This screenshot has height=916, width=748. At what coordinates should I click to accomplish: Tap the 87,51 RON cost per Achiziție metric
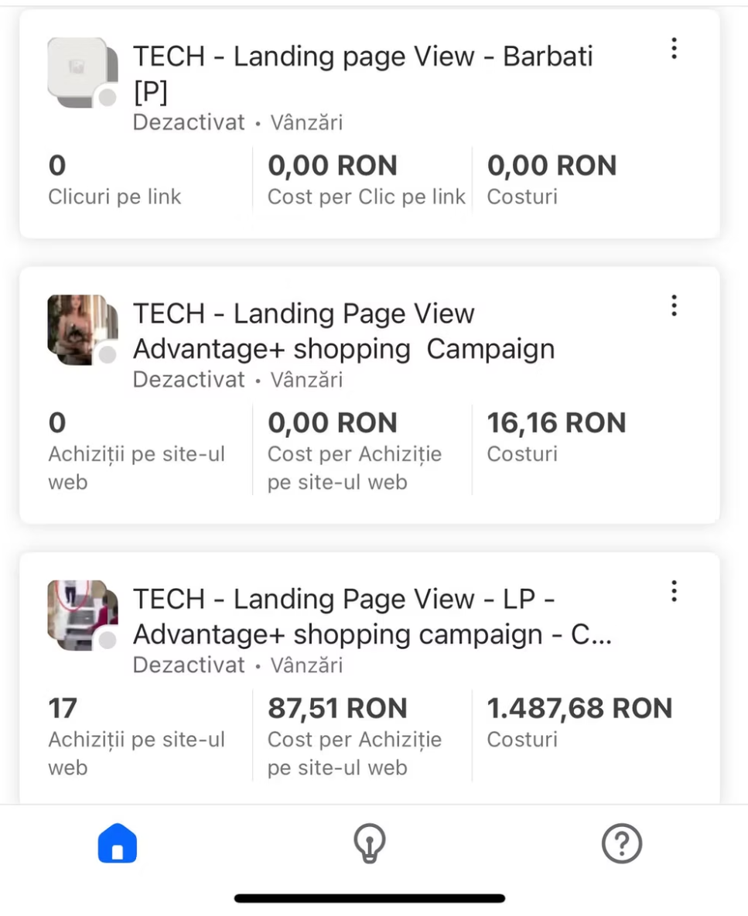pos(337,709)
